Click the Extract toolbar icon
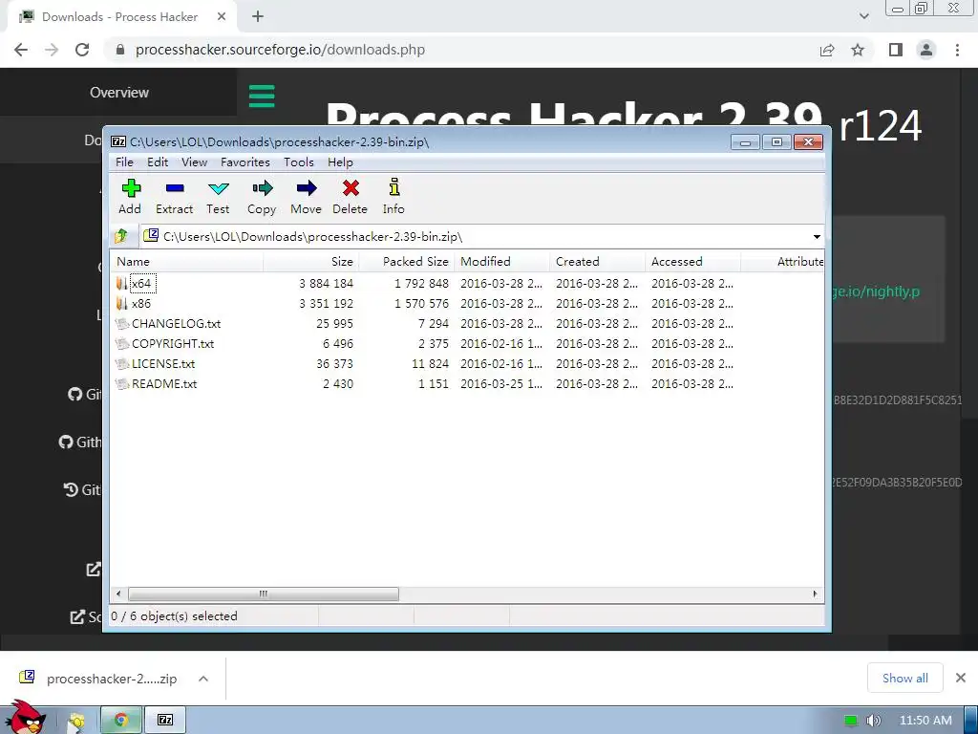 (175, 188)
